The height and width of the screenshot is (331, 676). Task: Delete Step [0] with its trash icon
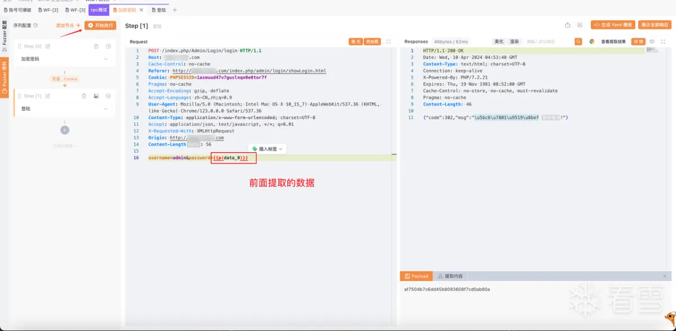(x=96, y=46)
